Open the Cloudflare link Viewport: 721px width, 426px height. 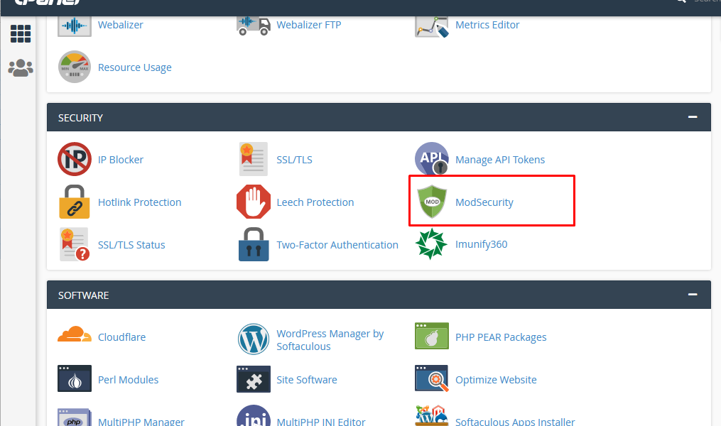coord(122,337)
